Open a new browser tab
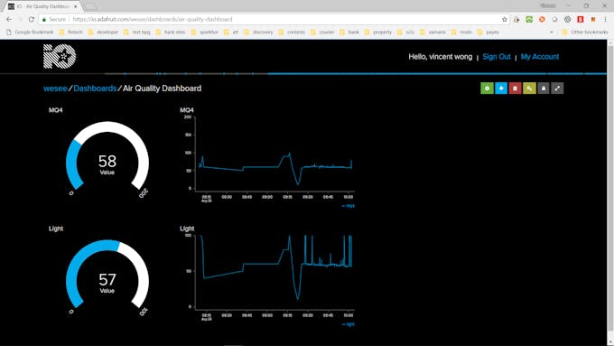614x346 pixels. click(90, 6)
